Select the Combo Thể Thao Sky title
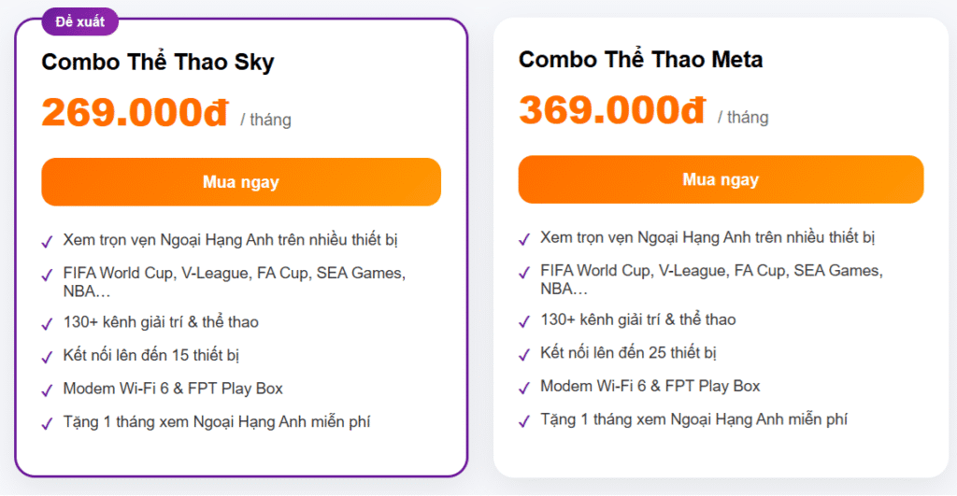The image size is (957, 496). click(x=158, y=62)
